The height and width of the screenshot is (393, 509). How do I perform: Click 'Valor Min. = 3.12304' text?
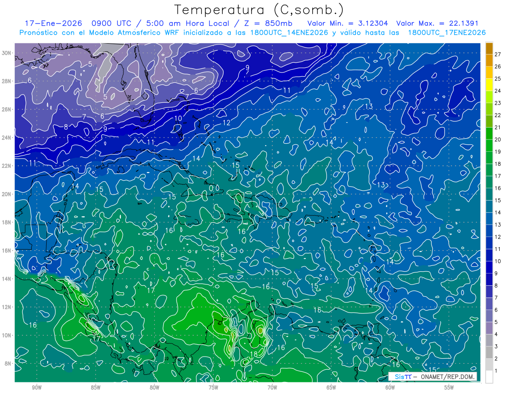348,23
